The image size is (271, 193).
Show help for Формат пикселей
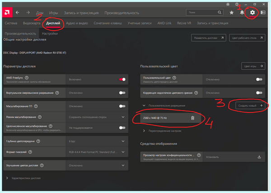30,152
